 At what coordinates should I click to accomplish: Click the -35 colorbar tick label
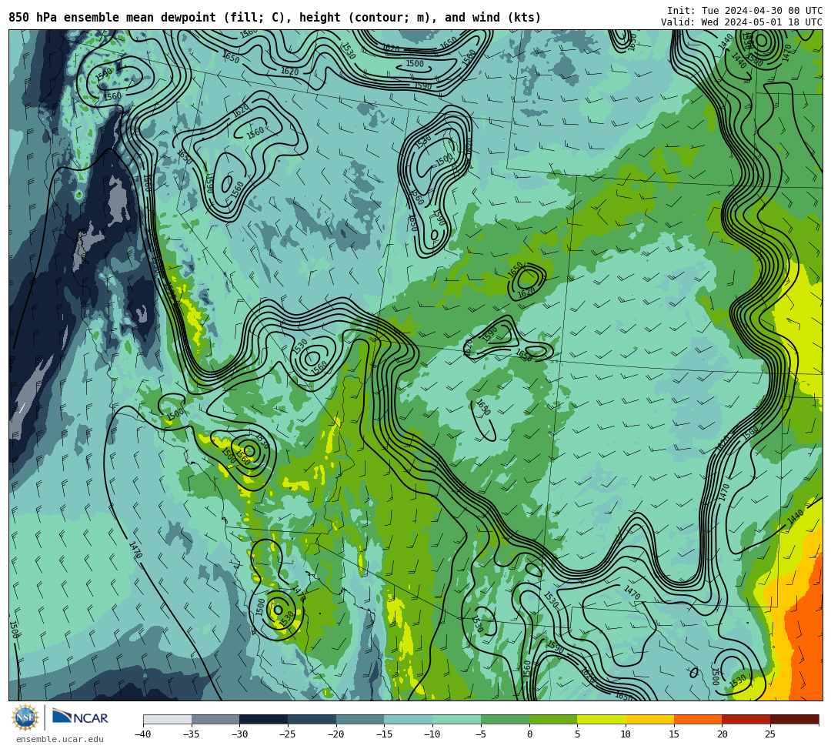coord(192,734)
